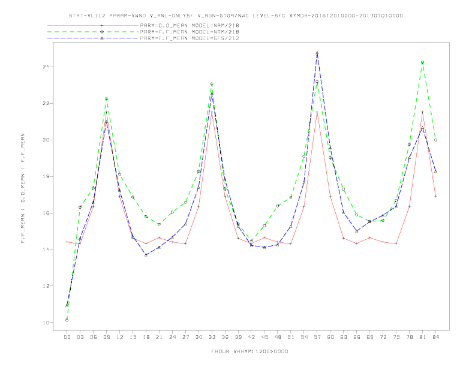475x367 pixels.
Task: Click y-axis tick label 20
Action: (x=46, y=140)
